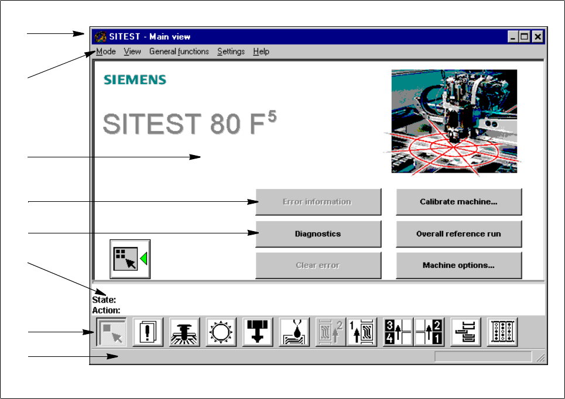Select the main view arrow toolbar icon

coord(112,332)
